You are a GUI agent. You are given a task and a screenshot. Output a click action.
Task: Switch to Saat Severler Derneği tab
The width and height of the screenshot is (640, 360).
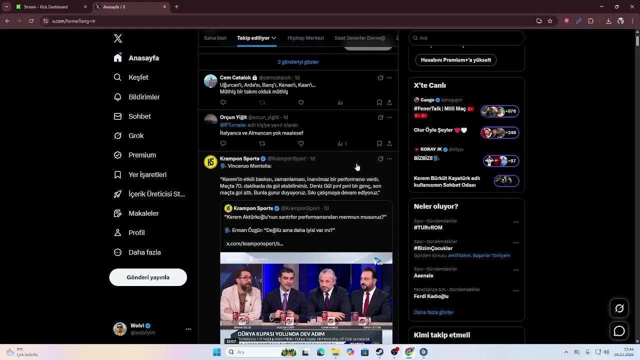(x=360, y=38)
